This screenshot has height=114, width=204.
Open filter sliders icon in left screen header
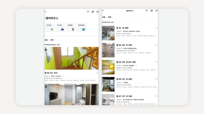tap(97, 12)
